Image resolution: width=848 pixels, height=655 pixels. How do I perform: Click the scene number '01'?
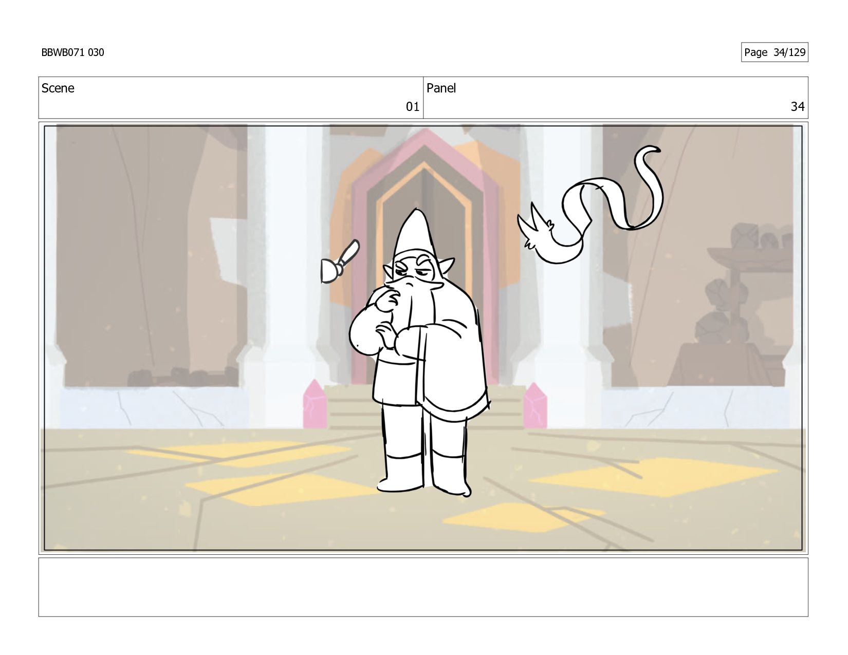pos(413,107)
